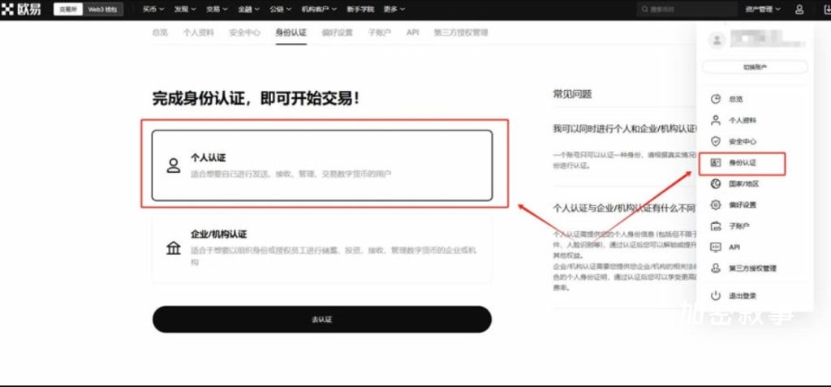Image resolution: width=831 pixels, height=387 pixels.
Task: Select the Individual verification (个人认证) option
Action: tap(321, 165)
